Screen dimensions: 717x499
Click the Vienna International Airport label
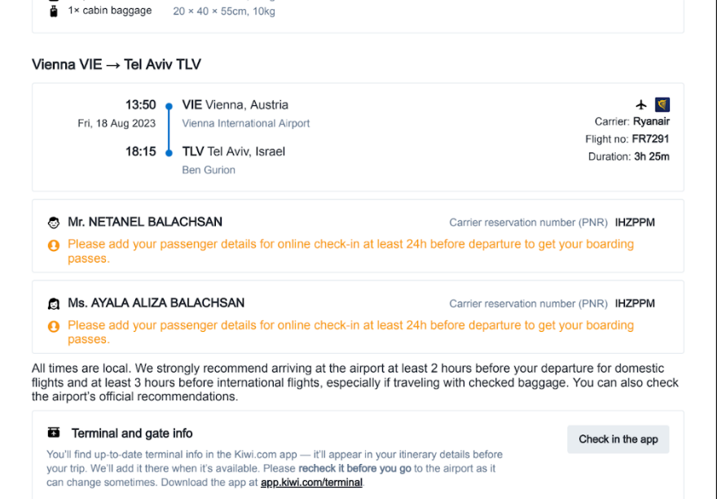[246, 124]
